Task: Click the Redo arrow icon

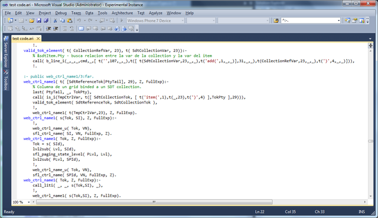Action: (x=90, y=21)
